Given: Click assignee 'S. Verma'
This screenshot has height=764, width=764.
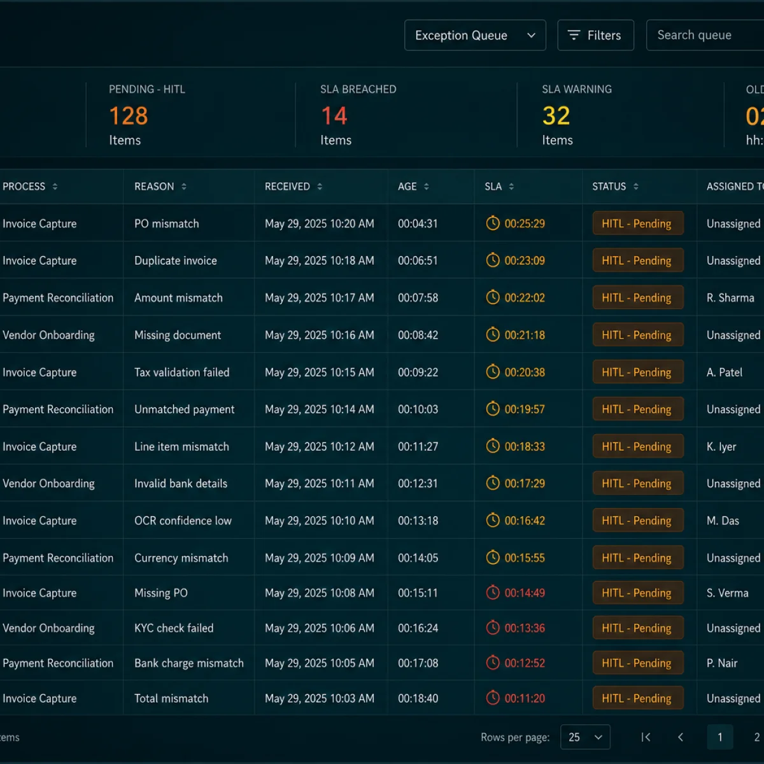Looking at the screenshot, I should 728,593.
